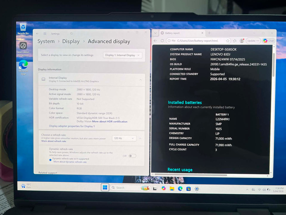Collapse the Internal Display information section
The width and height of the screenshot is (286, 215).
(x=141, y=80)
